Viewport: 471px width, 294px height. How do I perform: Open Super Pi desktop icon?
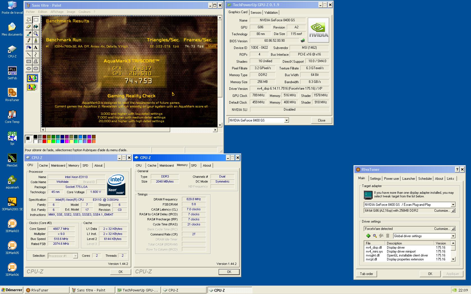[x=12, y=138]
